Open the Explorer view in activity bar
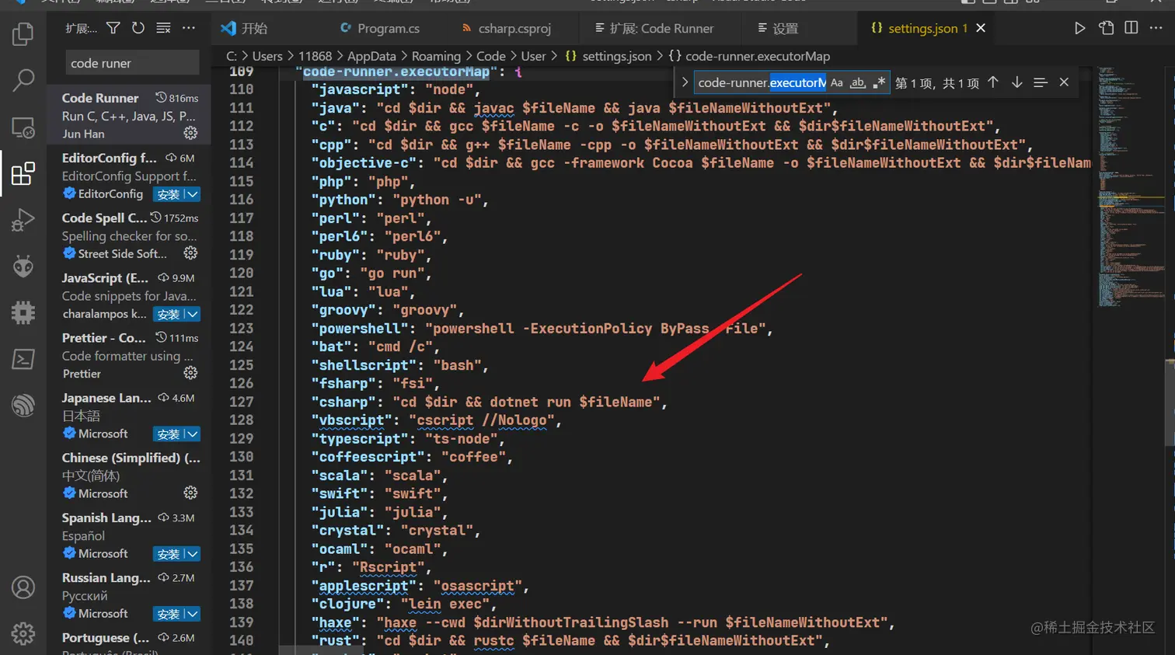 click(x=23, y=34)
